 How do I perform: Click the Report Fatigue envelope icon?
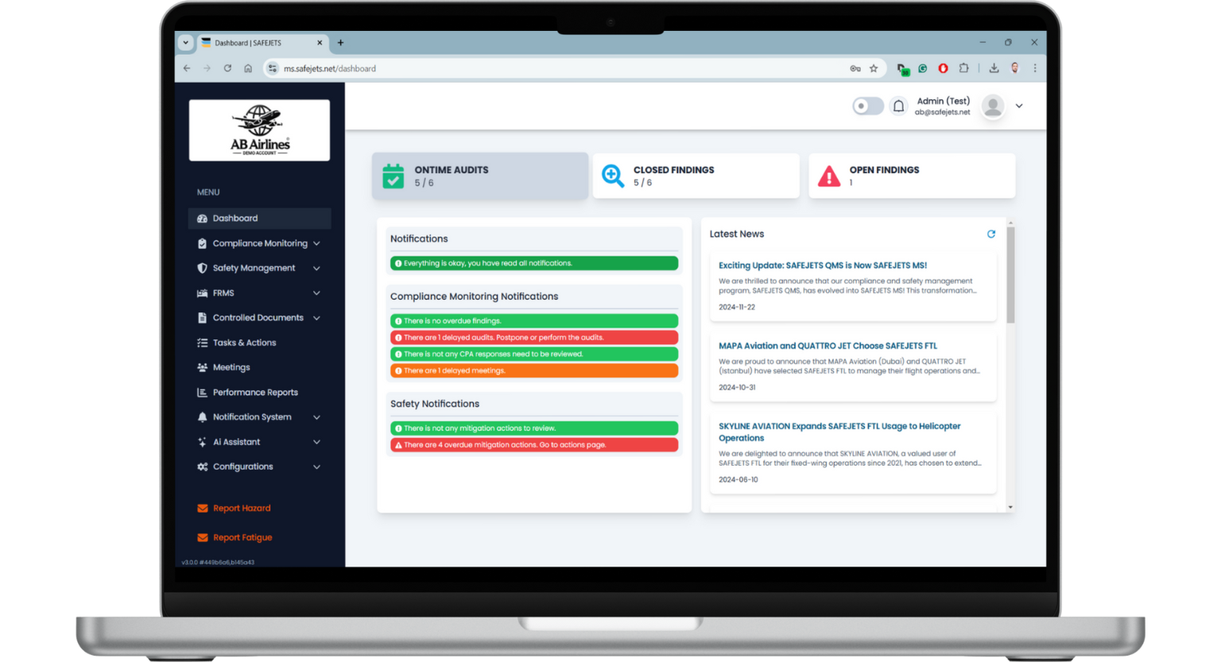[203, 537]
